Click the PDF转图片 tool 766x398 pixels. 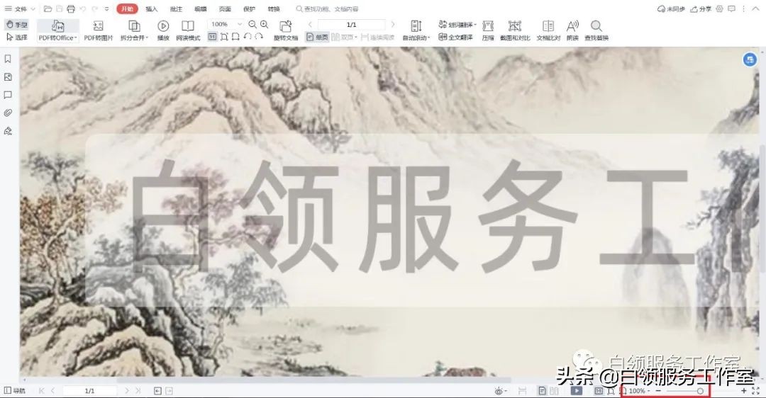(98, 30)
